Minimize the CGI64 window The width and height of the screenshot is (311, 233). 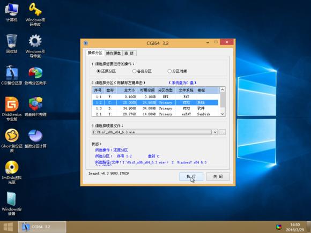point(208,42)
